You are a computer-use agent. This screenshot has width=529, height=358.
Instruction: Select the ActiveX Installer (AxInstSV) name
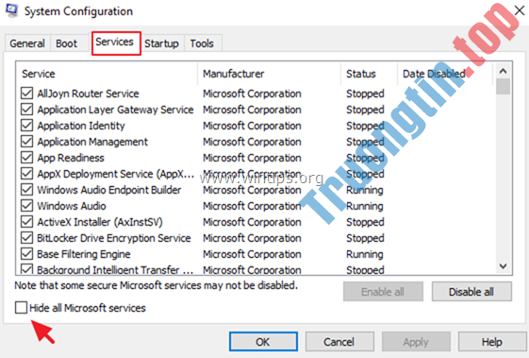(x=100, y=222)
